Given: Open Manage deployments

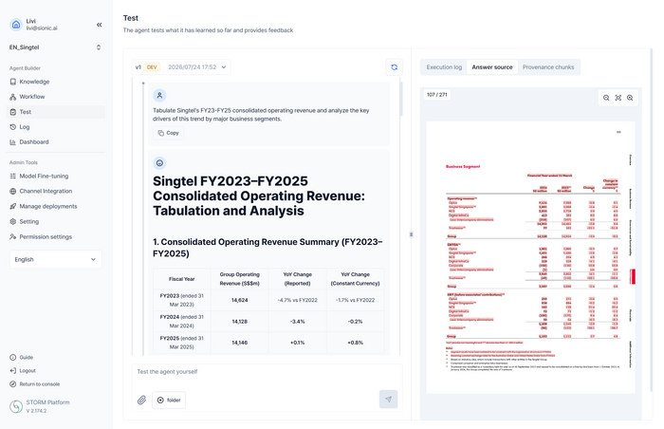Looking at the screenshot, I should point(55,207).
